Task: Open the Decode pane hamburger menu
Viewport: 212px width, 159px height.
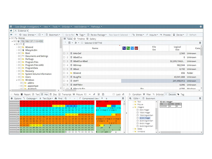Action: pyautogui.click(x=200, y=98)
